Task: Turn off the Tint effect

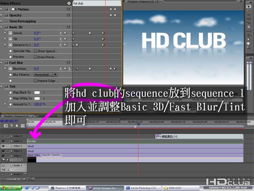Action: coord(6,87)
